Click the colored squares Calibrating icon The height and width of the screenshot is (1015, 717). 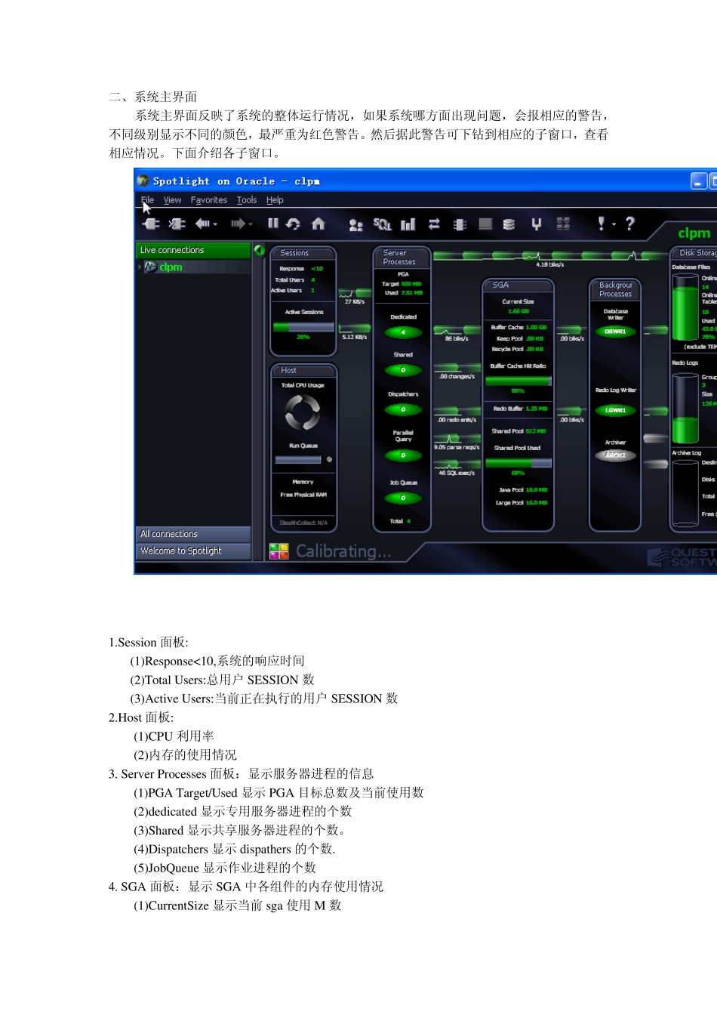tap(278, 551)
